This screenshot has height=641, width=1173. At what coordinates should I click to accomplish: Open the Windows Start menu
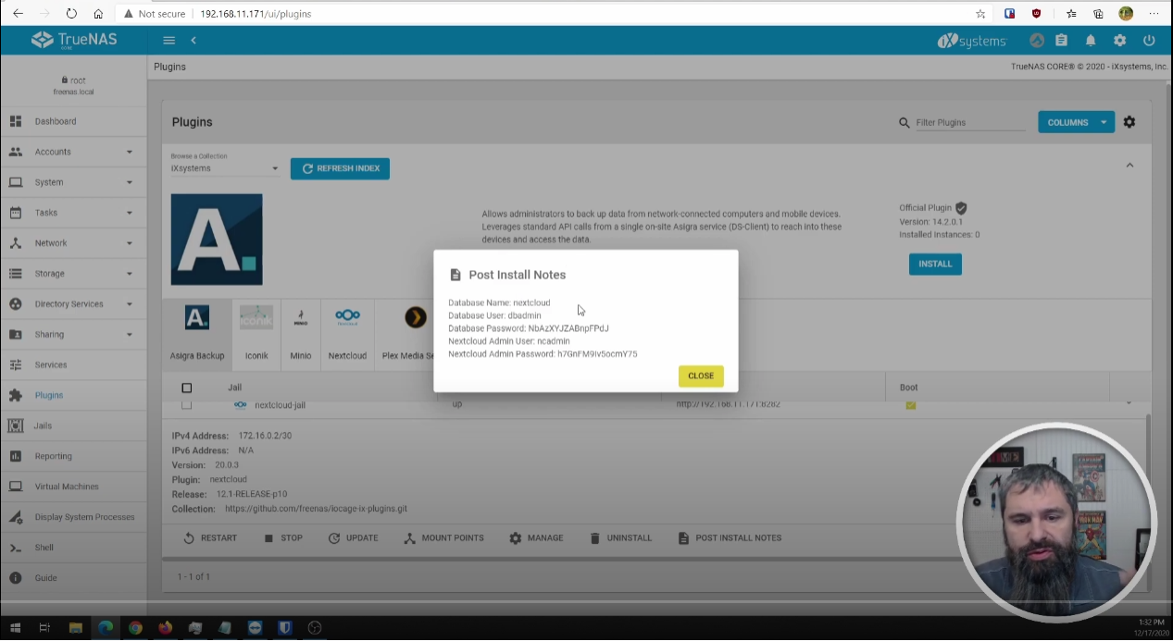point(16,627)
